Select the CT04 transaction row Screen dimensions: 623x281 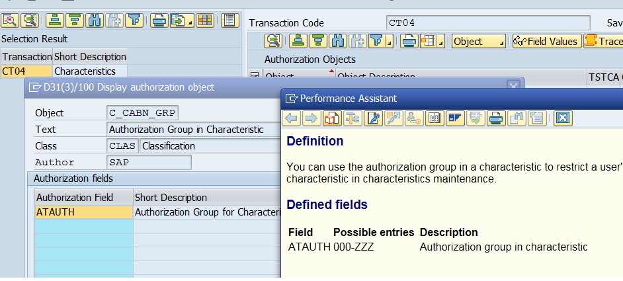pyautogui.click(x=26, y=71)
